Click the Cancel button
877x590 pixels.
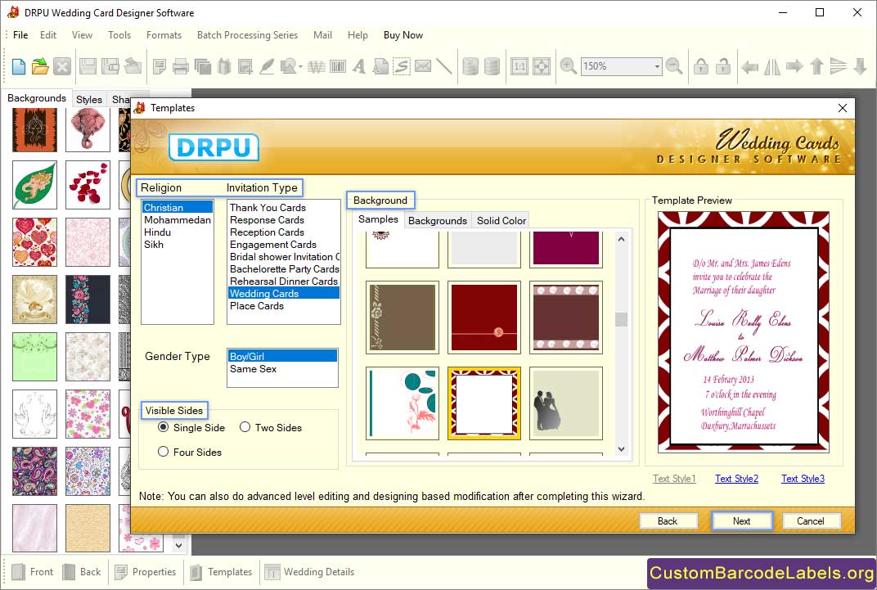tap(811, 520)
